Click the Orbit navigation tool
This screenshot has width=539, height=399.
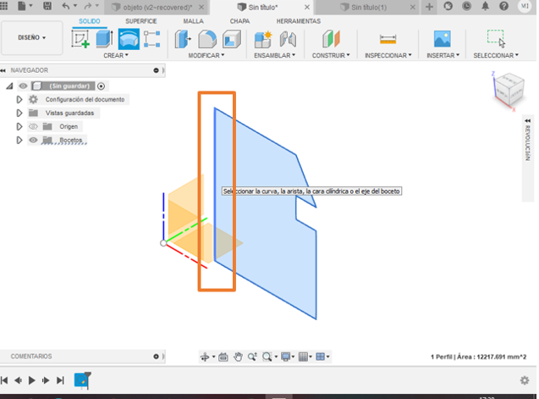coord(205,357)
